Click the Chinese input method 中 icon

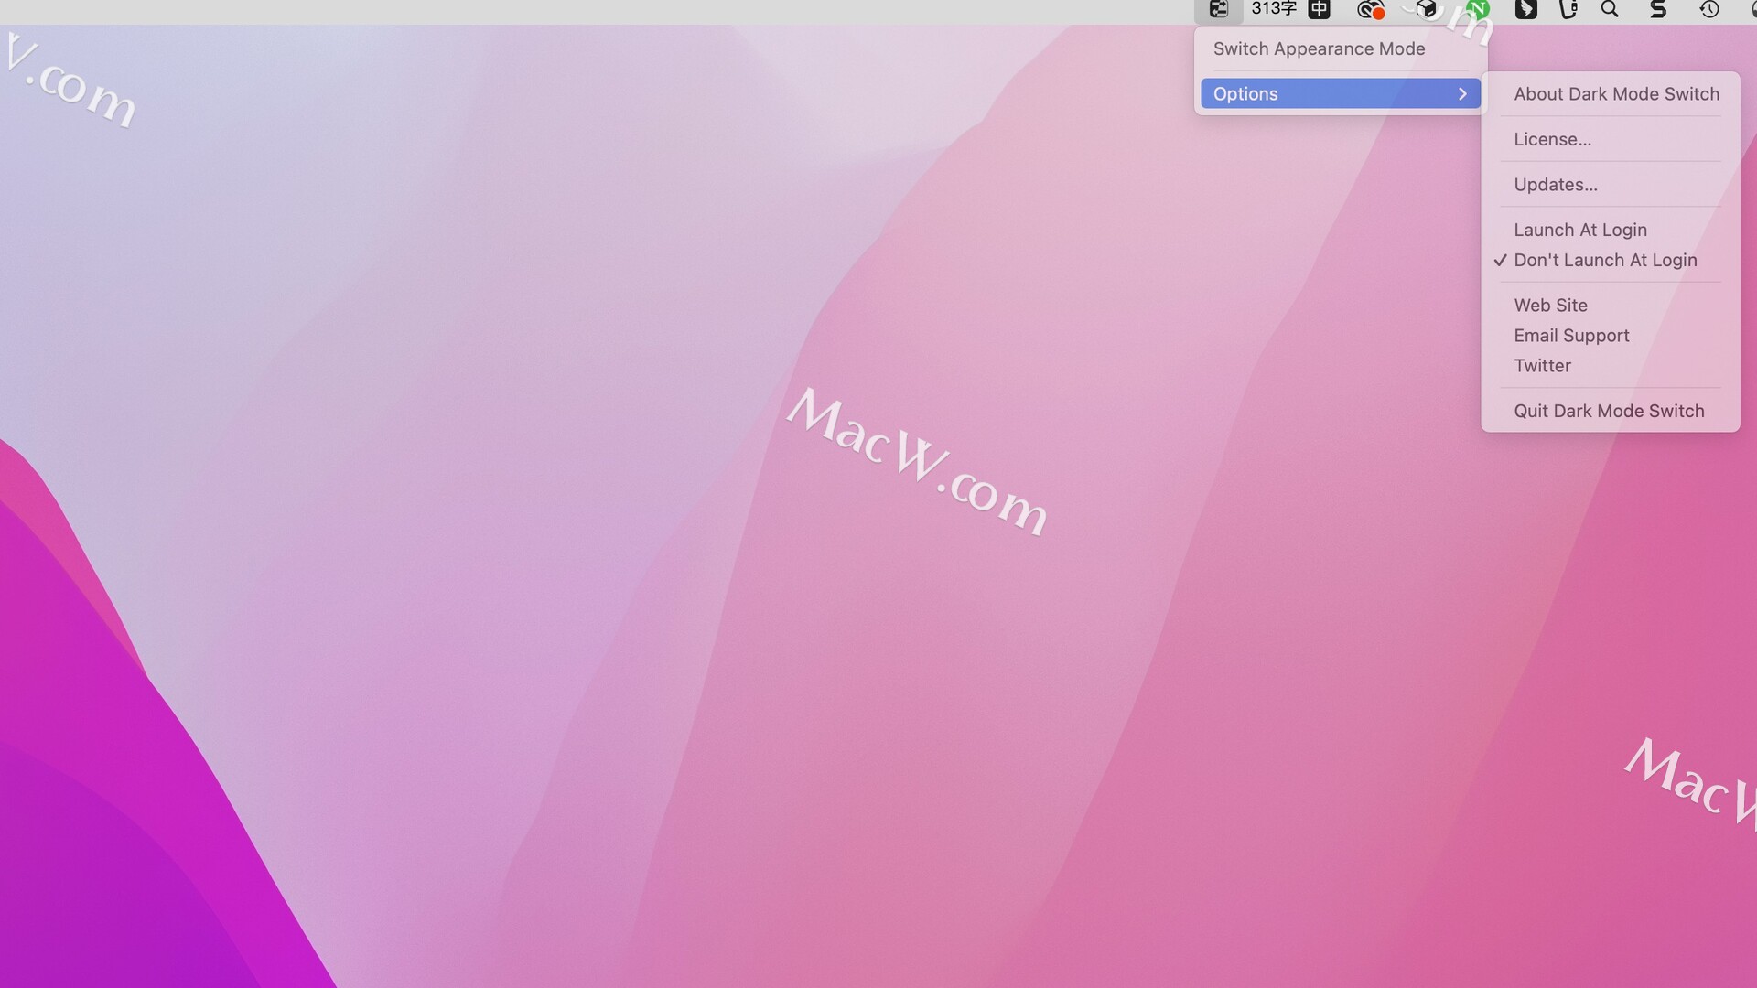[1319, 9]
